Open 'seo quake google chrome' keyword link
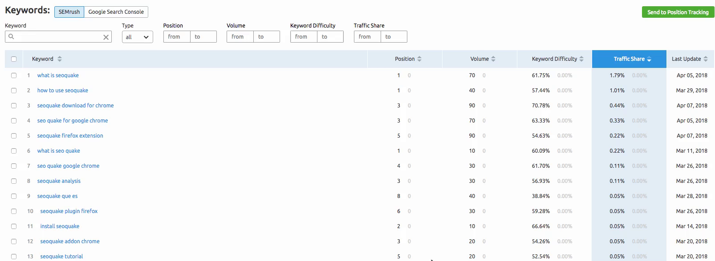This screenshot has height=261, width=715. 68,166
